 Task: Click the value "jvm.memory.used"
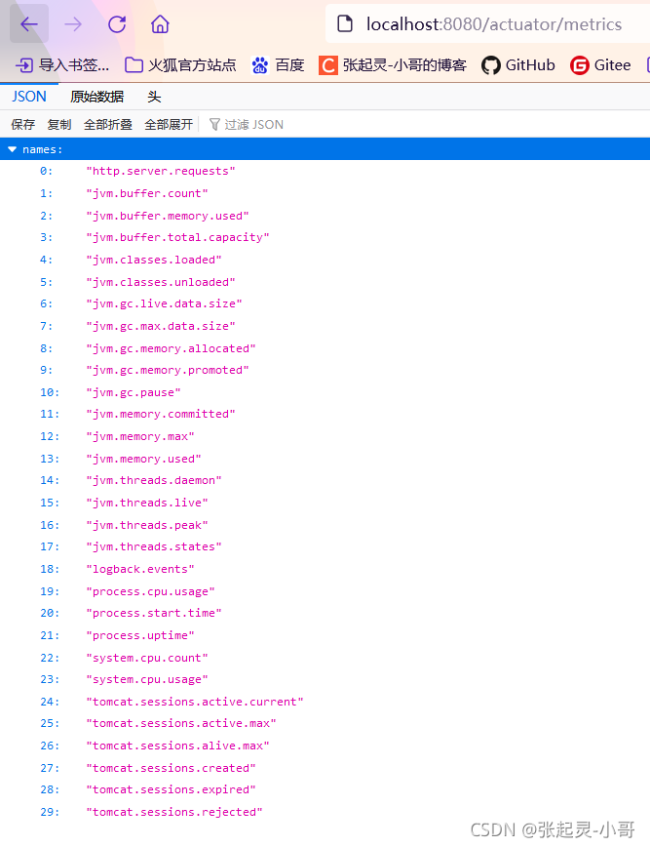coord(143,459)
